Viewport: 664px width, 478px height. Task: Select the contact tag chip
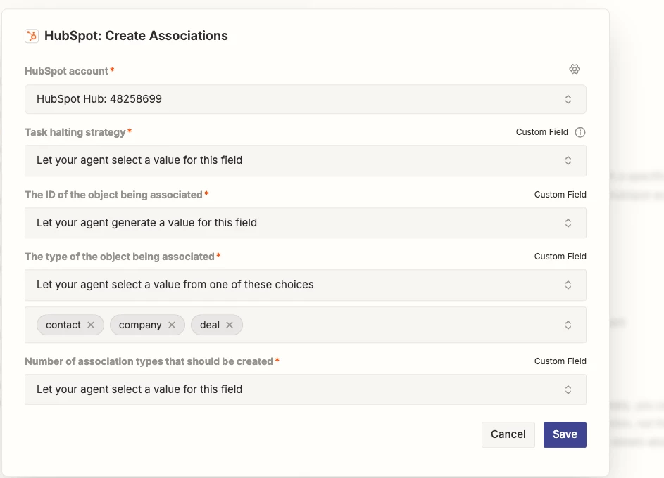coord(63,325)
